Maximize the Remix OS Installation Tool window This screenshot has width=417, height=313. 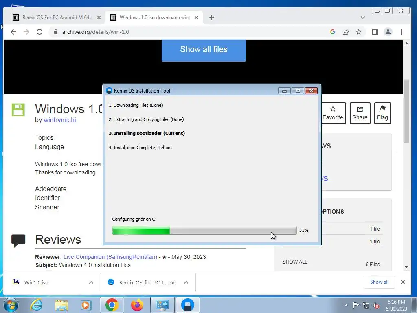(x=298, y=91)
